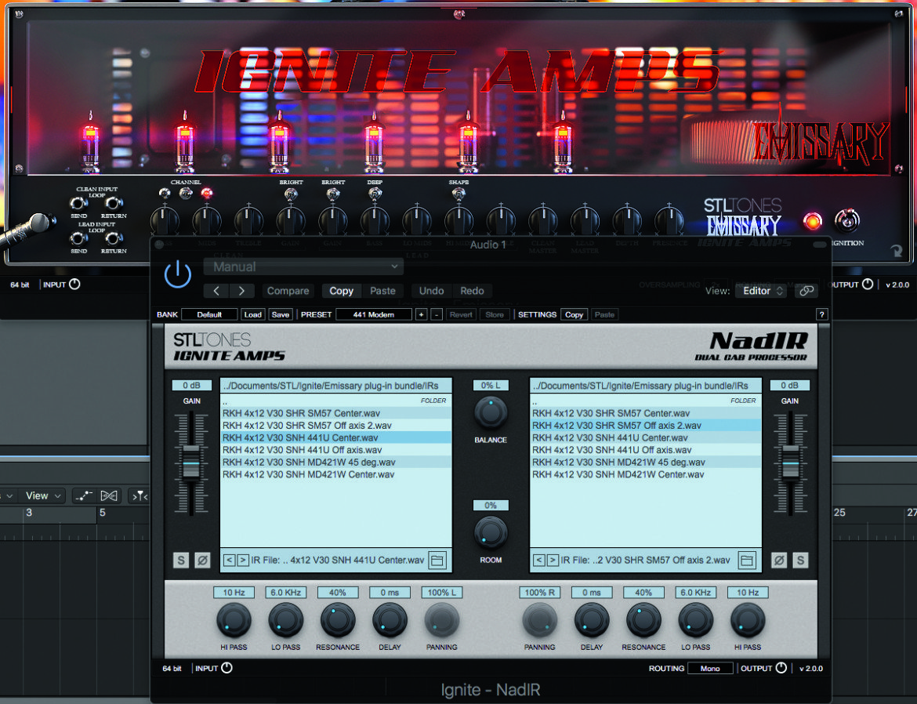Toggle NadIR footer OUTPUT power button

pos(781,668)
